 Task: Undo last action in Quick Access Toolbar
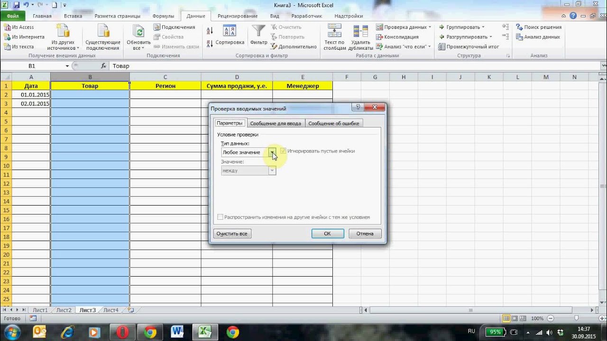tap(26, 5)
